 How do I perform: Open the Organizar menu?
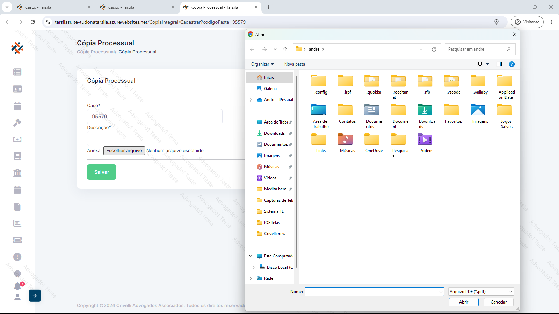coord(262,64)
